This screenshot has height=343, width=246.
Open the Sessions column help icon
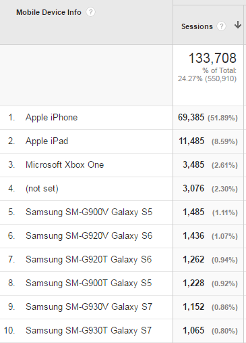point(221,26)
